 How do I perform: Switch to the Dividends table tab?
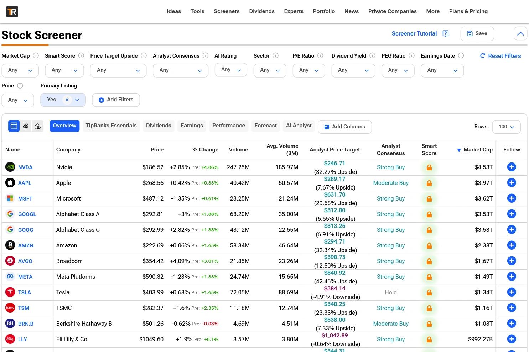pos(159,126)
